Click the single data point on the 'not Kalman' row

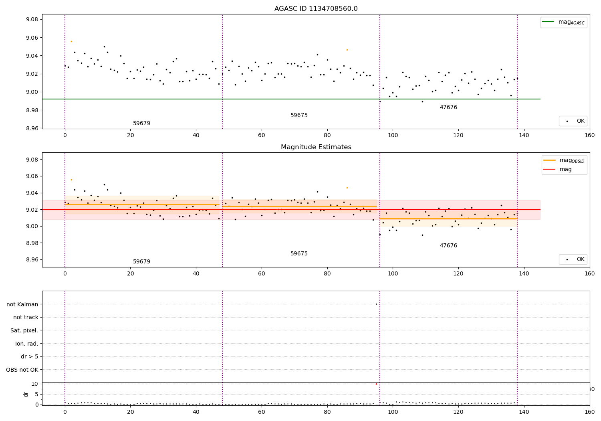[376, 304]
